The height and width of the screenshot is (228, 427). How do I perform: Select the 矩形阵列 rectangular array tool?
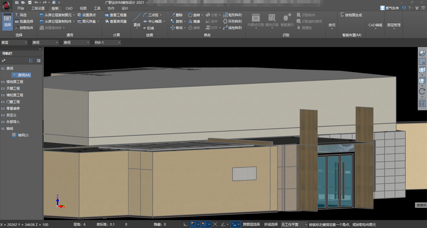(x=232, y=15)
